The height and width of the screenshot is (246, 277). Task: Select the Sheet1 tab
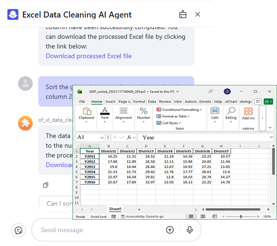[x=115, y=209]
